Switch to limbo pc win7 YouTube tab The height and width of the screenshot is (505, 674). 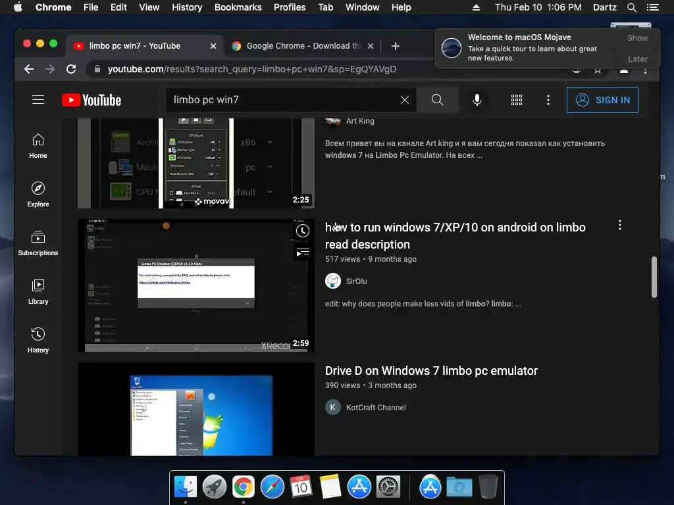(x=144, y=46)
